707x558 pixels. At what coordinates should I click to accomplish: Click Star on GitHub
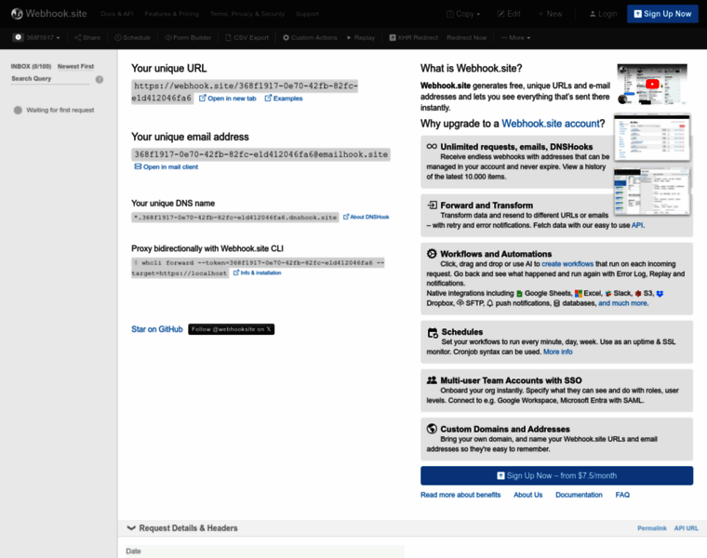click(157, 329)
